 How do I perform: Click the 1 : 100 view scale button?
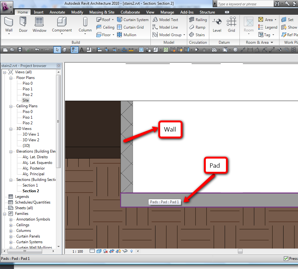(x=78, y=251)
